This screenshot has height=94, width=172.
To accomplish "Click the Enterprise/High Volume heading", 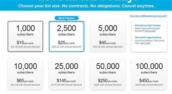I will click(148, 25).
